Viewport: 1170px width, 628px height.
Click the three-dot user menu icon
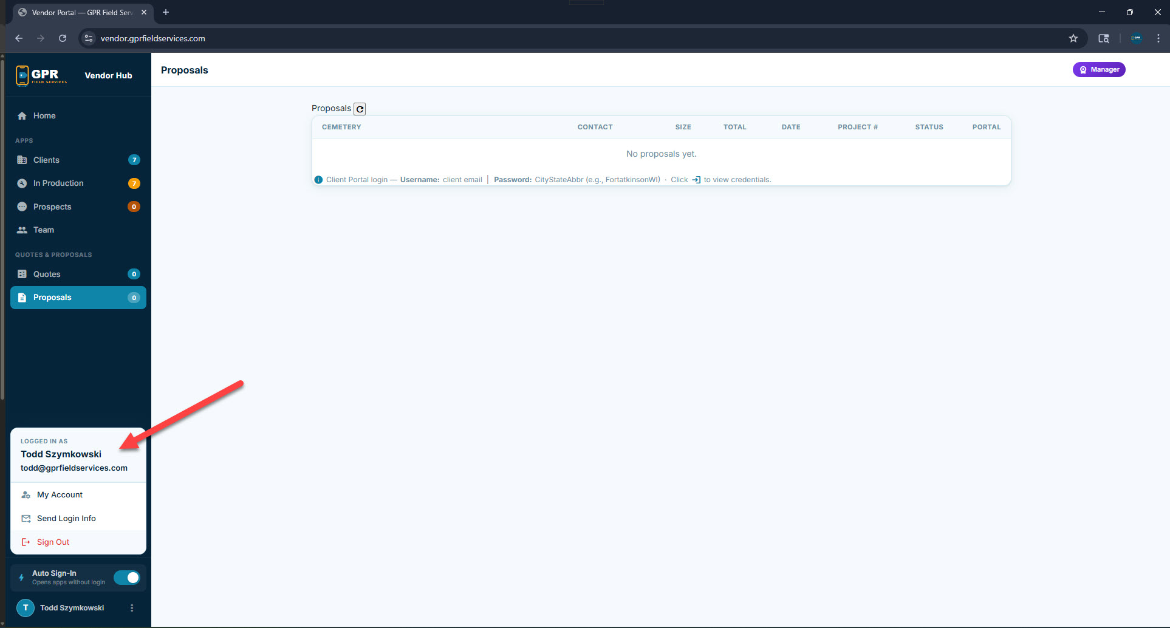[x=132, y=608]
